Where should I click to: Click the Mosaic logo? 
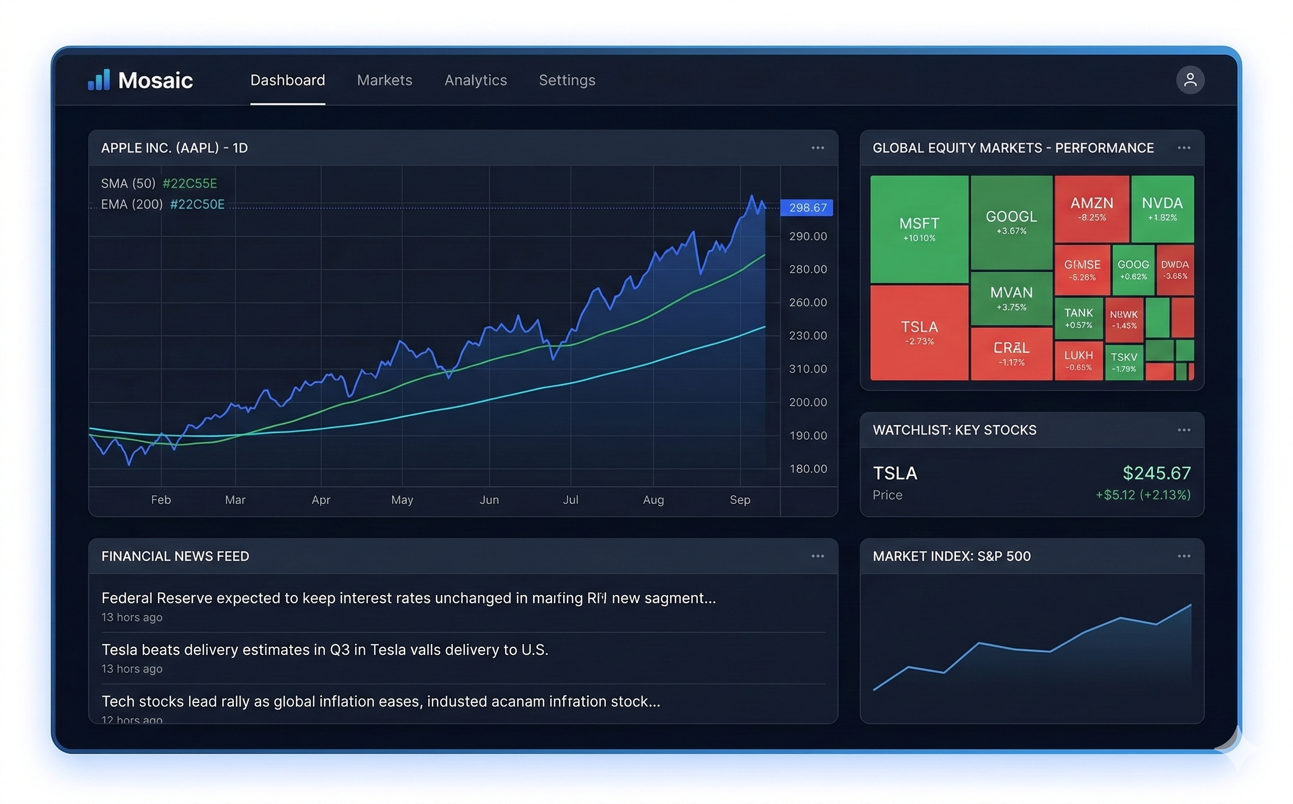point(141,80)
